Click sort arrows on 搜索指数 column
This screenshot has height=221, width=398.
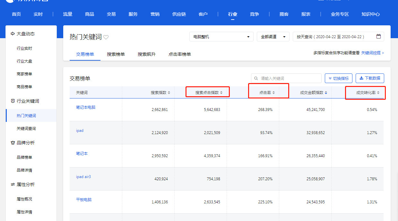tap(169, 93)
